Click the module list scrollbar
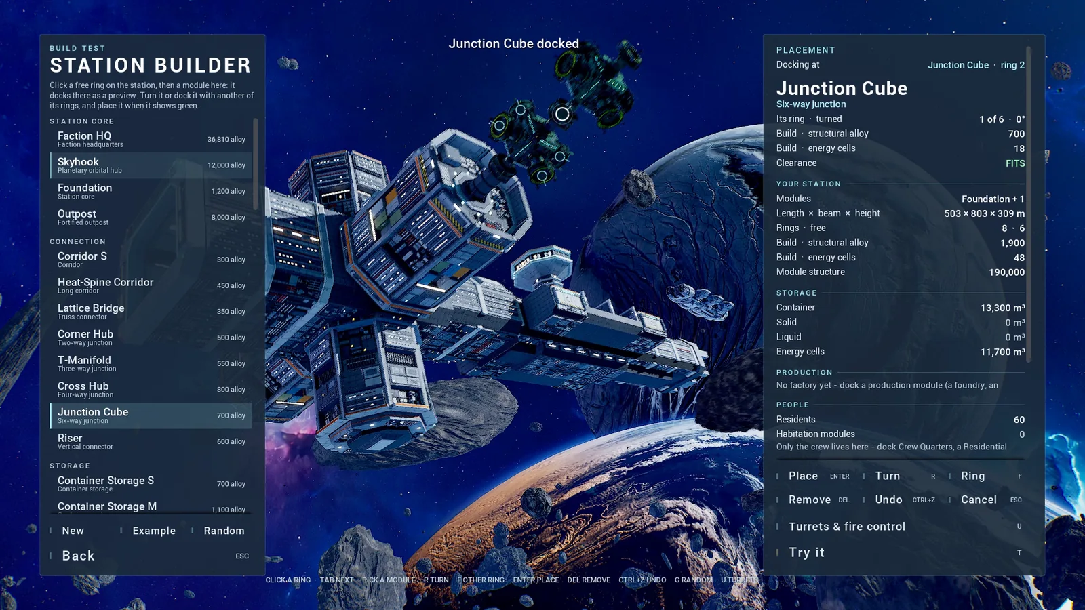 pos(256,163)
